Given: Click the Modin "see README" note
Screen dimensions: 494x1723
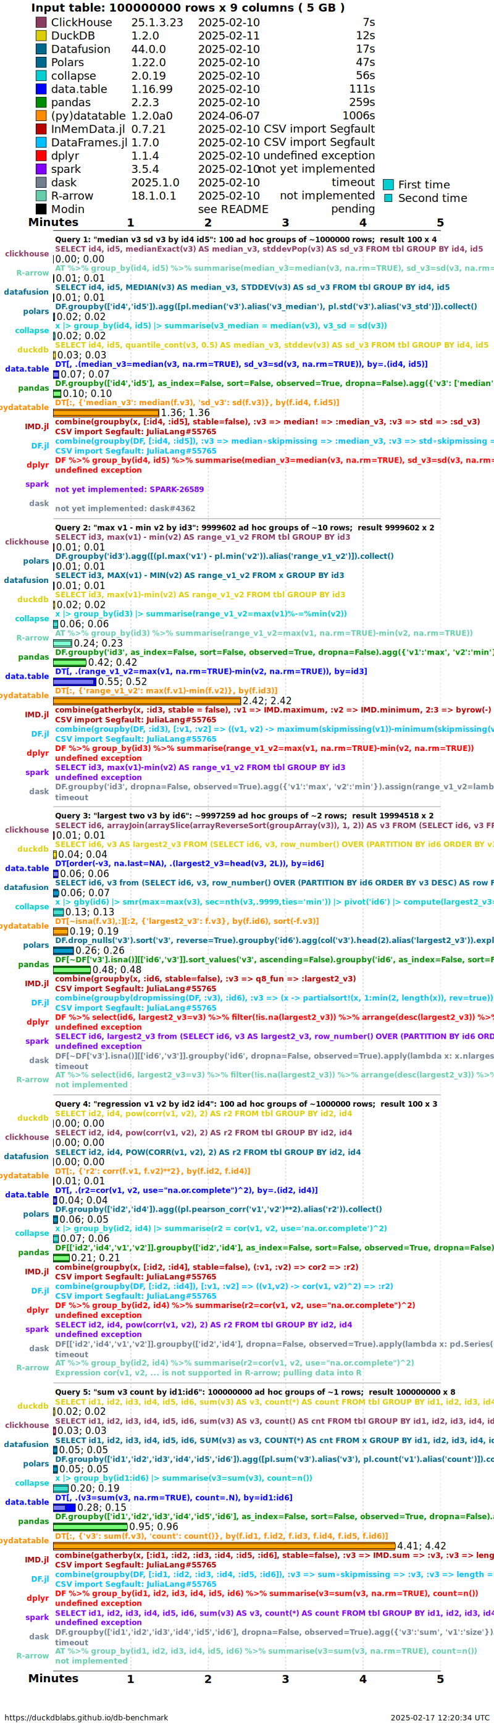Looking at the screenshot, I should coord(233,209).
